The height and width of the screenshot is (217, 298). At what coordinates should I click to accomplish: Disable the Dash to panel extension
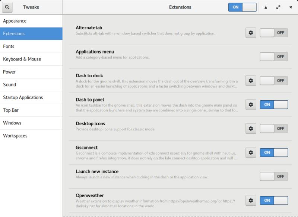[x=274, y=104]
